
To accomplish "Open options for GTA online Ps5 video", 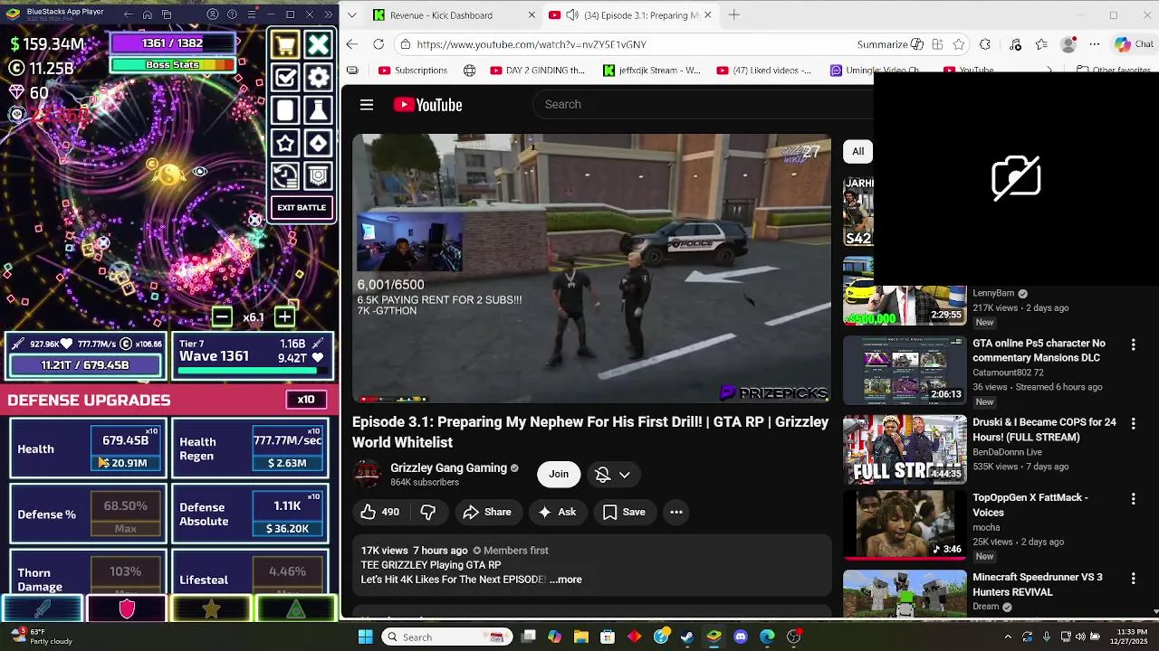I will (1133, 344).
